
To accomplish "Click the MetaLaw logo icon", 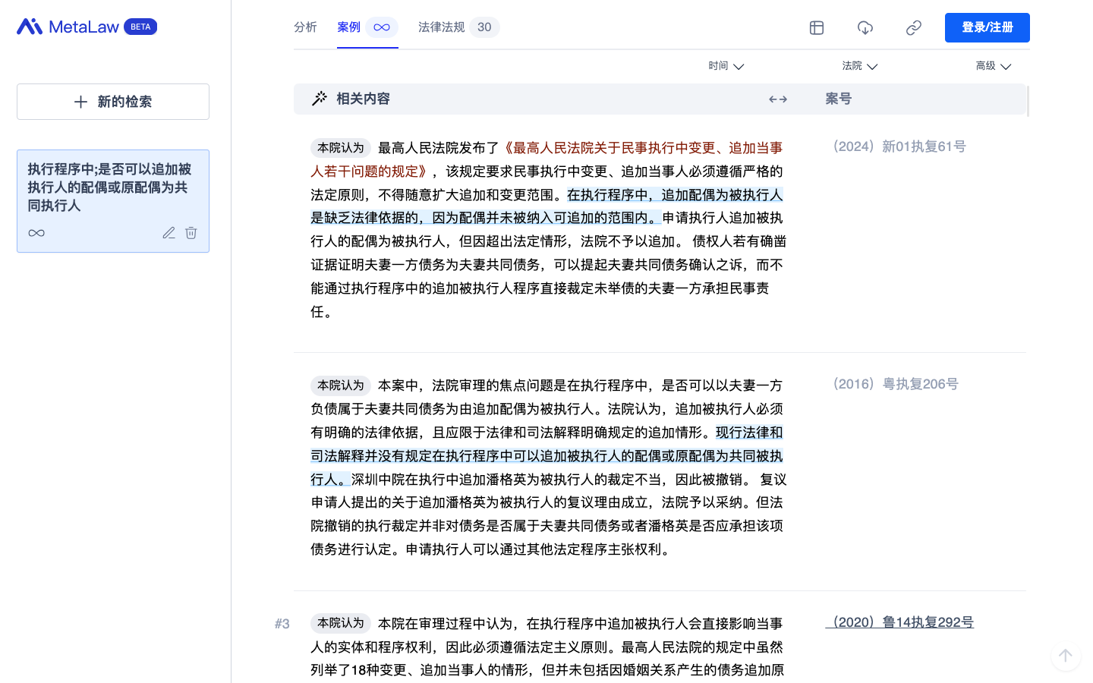I will [x=30, y=27].
